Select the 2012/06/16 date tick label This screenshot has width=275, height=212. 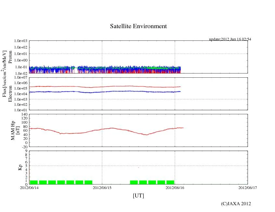click(175, 187)
